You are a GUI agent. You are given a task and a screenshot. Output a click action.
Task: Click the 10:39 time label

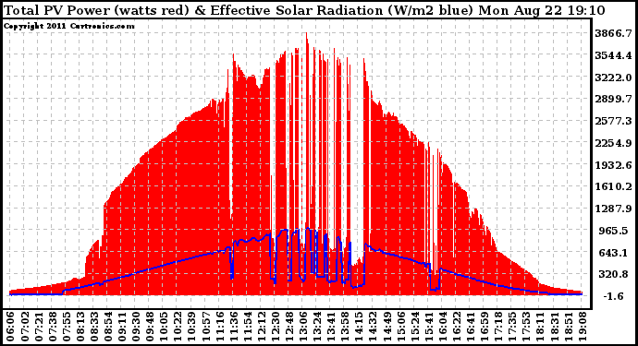[x=191, y=327]
